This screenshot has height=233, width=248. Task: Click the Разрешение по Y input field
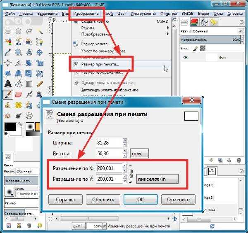[109, 179]
